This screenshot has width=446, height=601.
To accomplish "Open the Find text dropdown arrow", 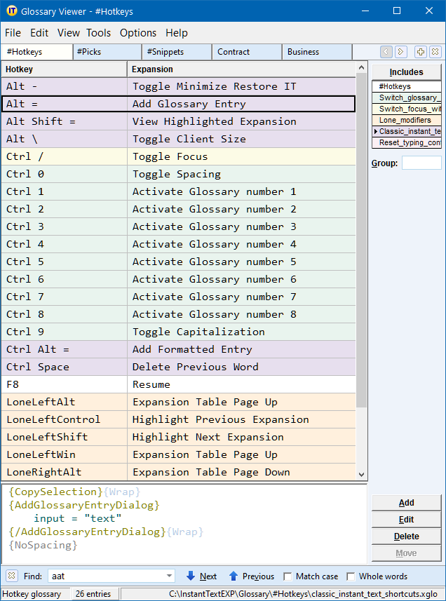I will (x=169, y=576).
